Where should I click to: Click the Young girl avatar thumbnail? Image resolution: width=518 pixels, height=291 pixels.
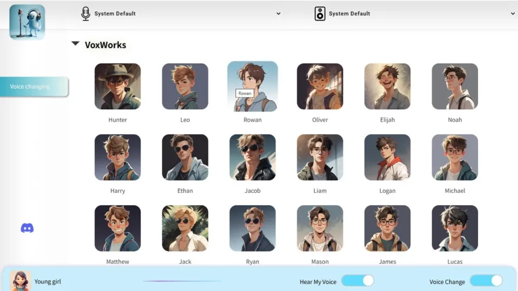tap(20, 281)
